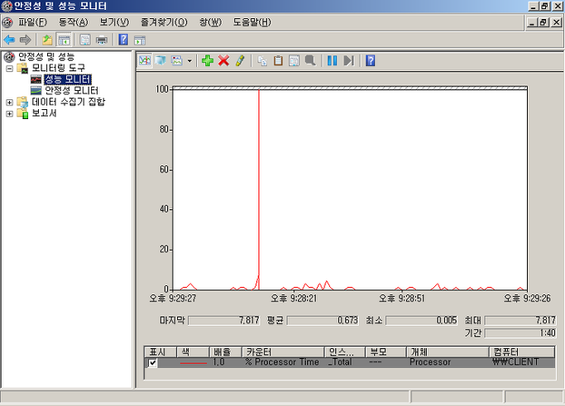The height and width of the screenshot is (406, 565).
Task: Click the Processor object cell
Action: (x=430, y=362)
